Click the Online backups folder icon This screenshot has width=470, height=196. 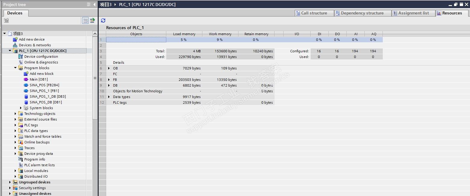pyautogui.click(x=21, y=142)
